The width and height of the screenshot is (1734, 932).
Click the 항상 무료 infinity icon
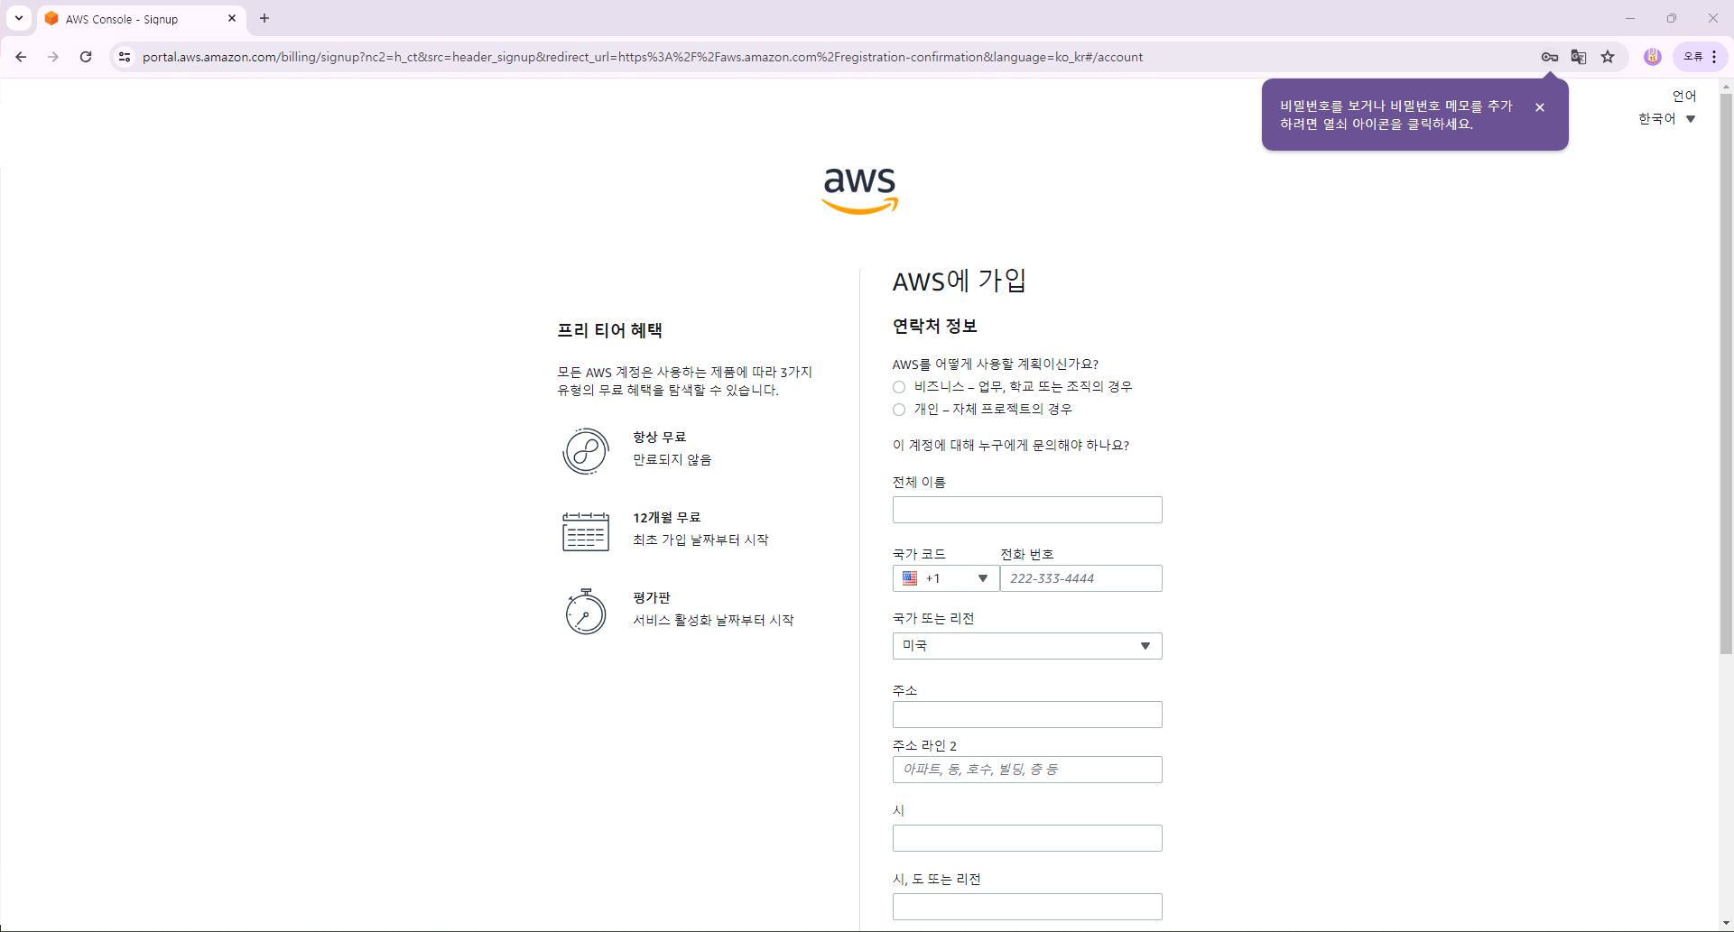[x=586, y=451]
